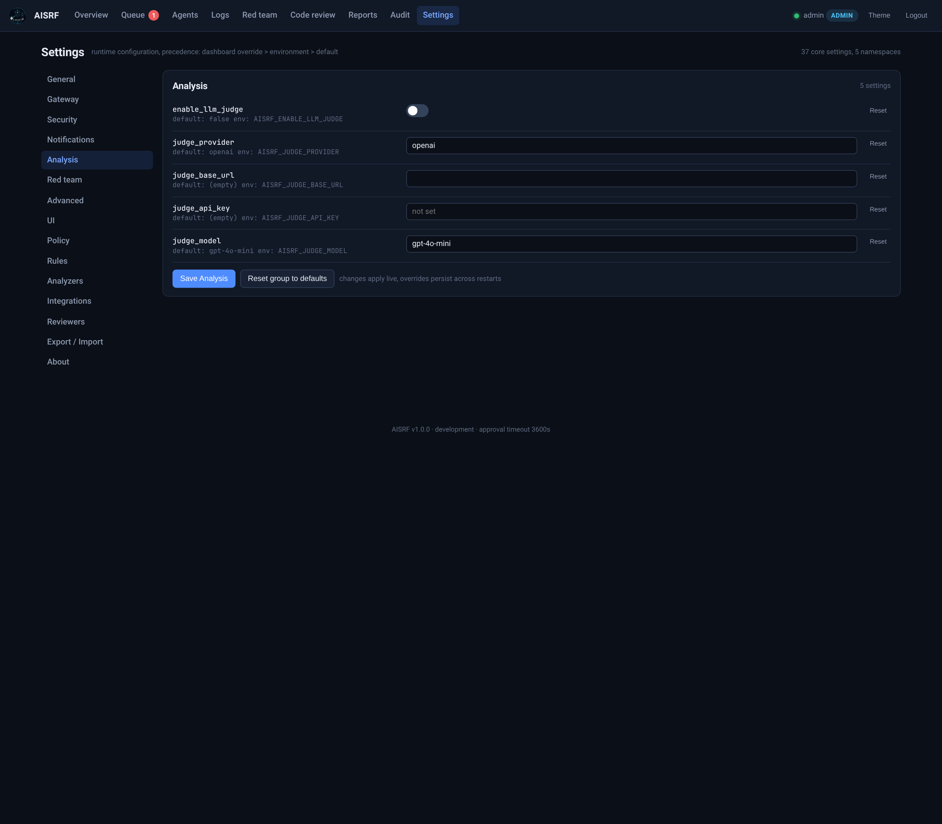
Task: Open Notifications settings section
Action: [x=97, y=140]
